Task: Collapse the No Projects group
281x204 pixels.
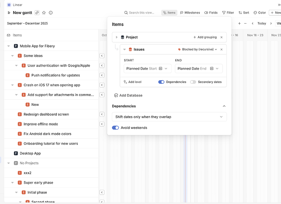Action: coord(9,163)
